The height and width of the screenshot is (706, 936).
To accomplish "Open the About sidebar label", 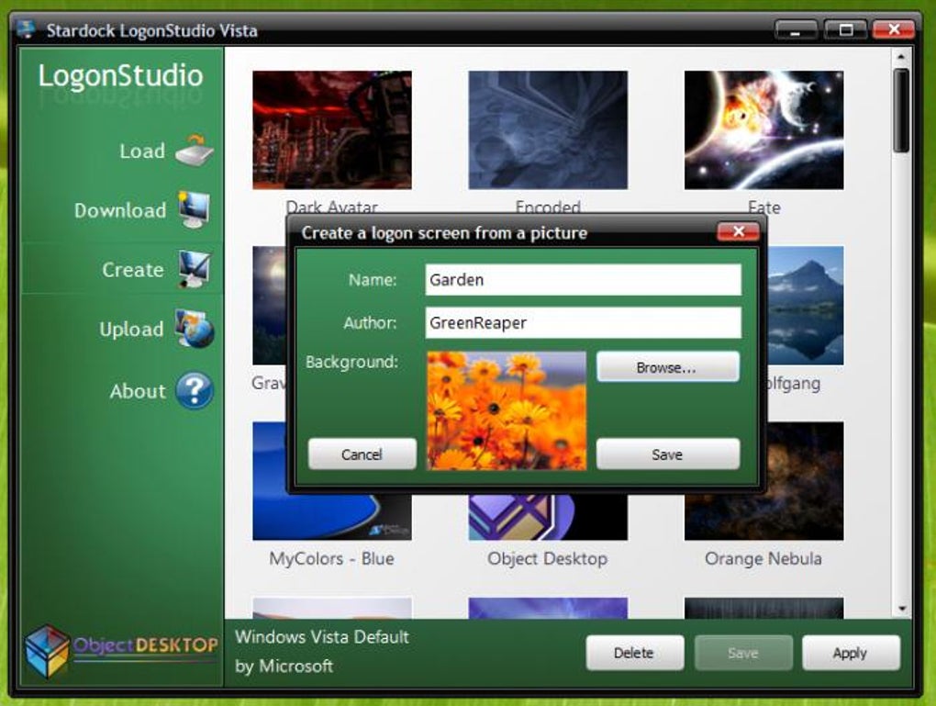I will pos(138,391).
